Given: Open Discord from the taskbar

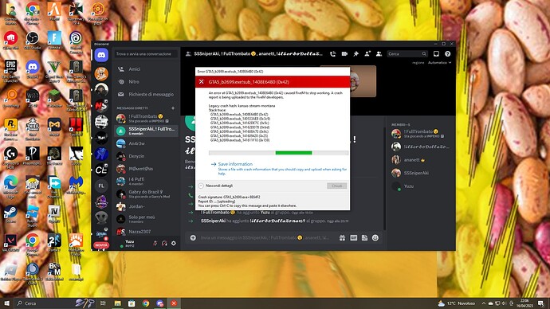Looking at the screenshot, I should point(160,303).
